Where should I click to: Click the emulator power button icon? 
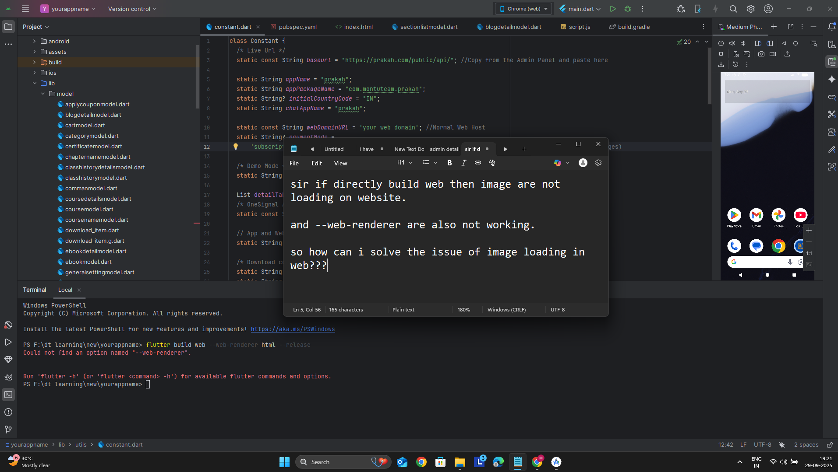pos(721,43)
